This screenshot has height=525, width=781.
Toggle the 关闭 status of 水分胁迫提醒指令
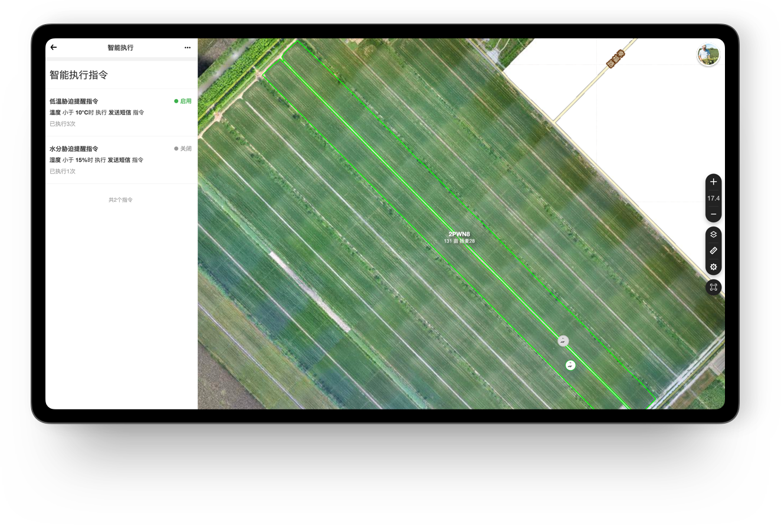click(x=183, y=149)
